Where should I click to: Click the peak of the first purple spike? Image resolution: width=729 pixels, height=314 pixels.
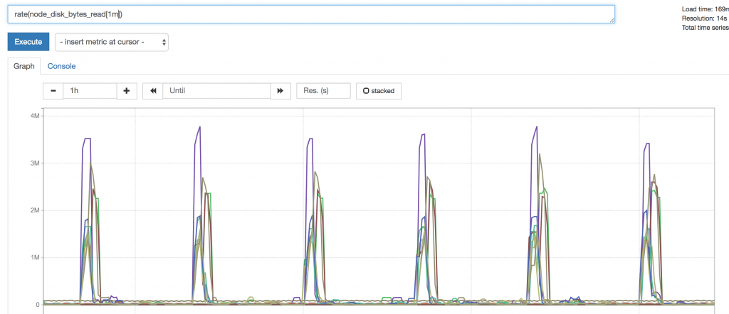point(88,139)
